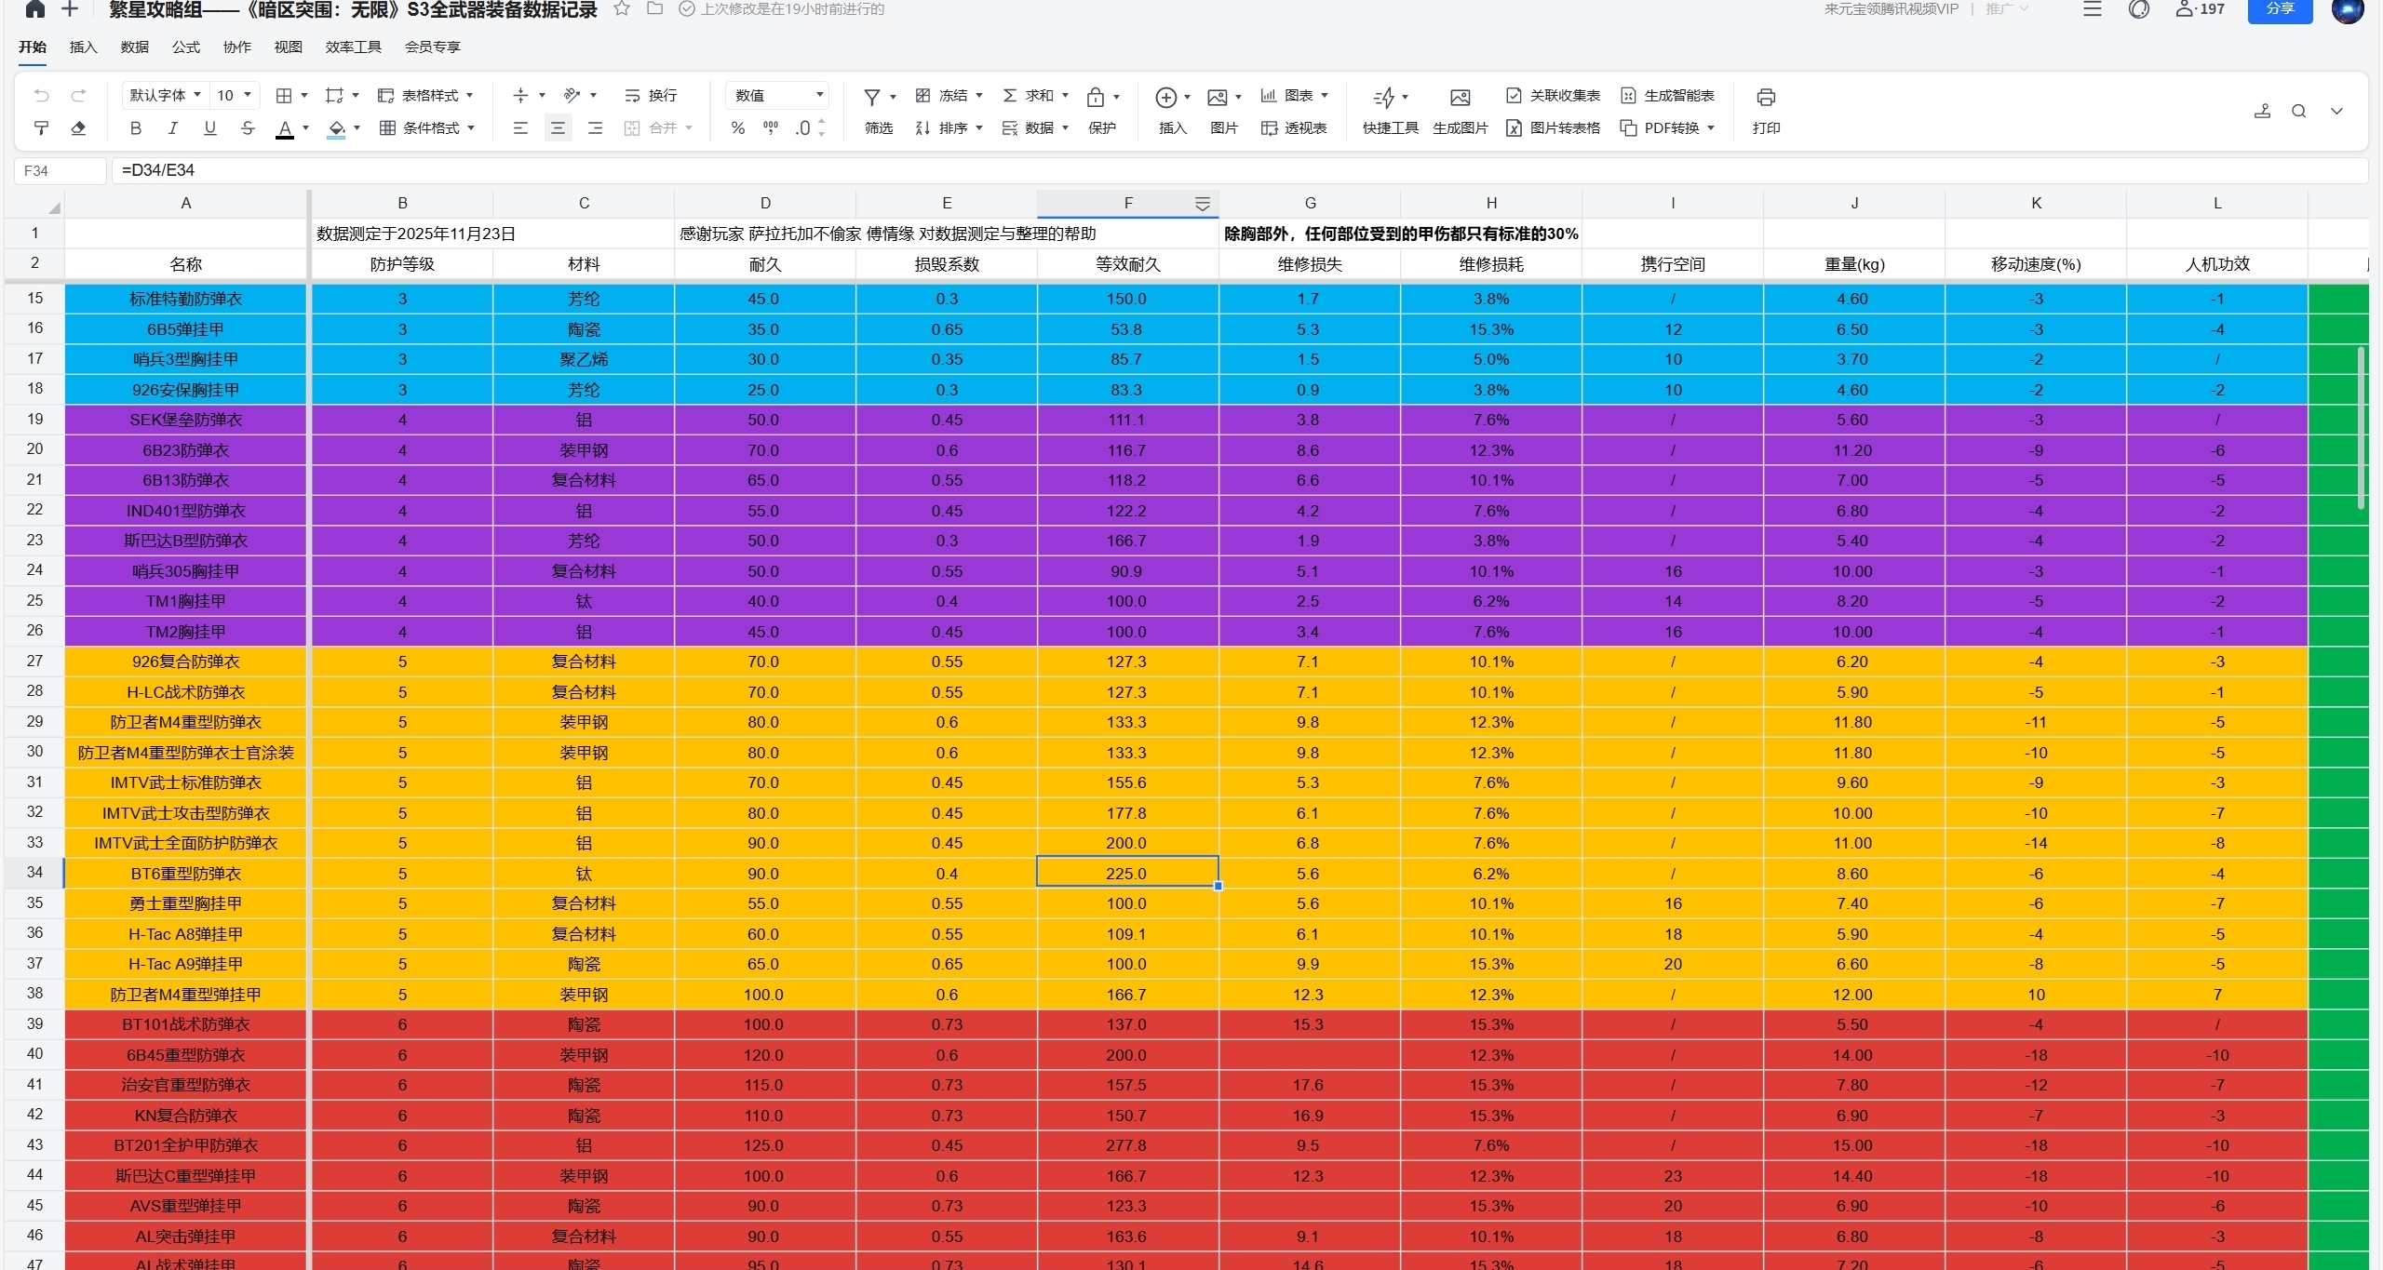Viewport: 2383px width, 1270px height.
Task: Open the search magnifier icon
Action: coord(2298,112)
